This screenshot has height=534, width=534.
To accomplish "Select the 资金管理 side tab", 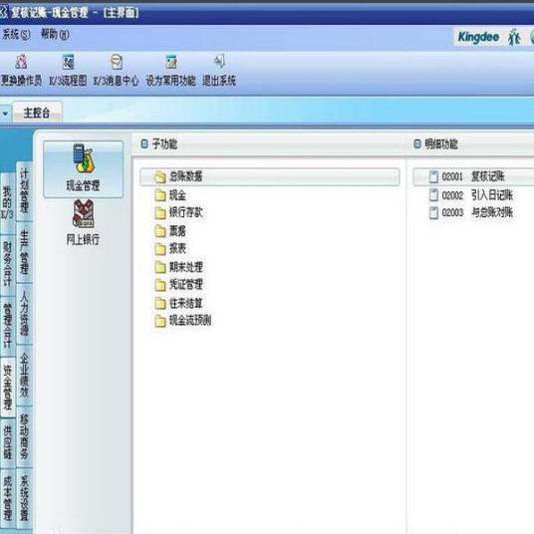I will click(x=8, y=388).
